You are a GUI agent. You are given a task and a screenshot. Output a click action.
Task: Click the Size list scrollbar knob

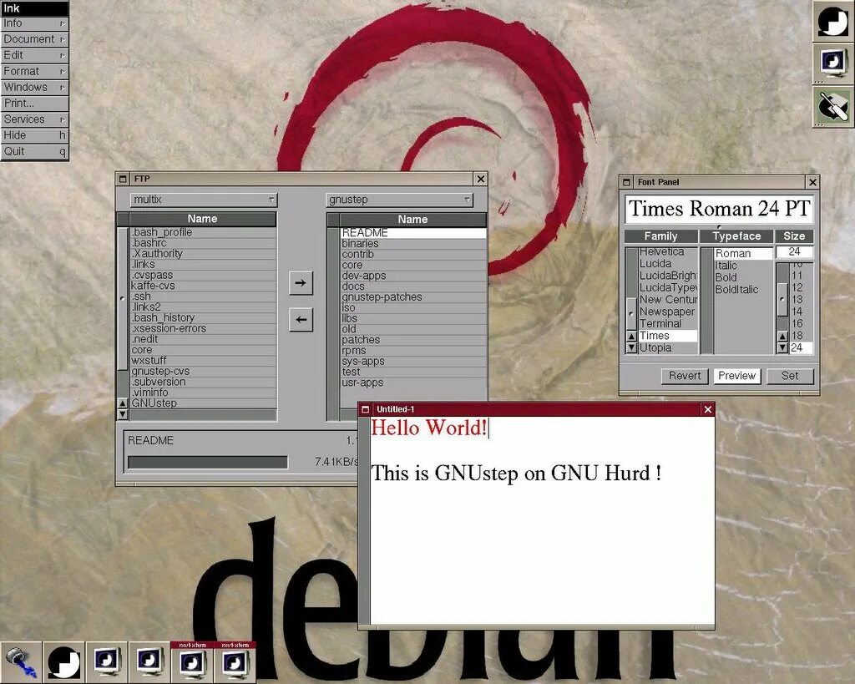[782, 299]
